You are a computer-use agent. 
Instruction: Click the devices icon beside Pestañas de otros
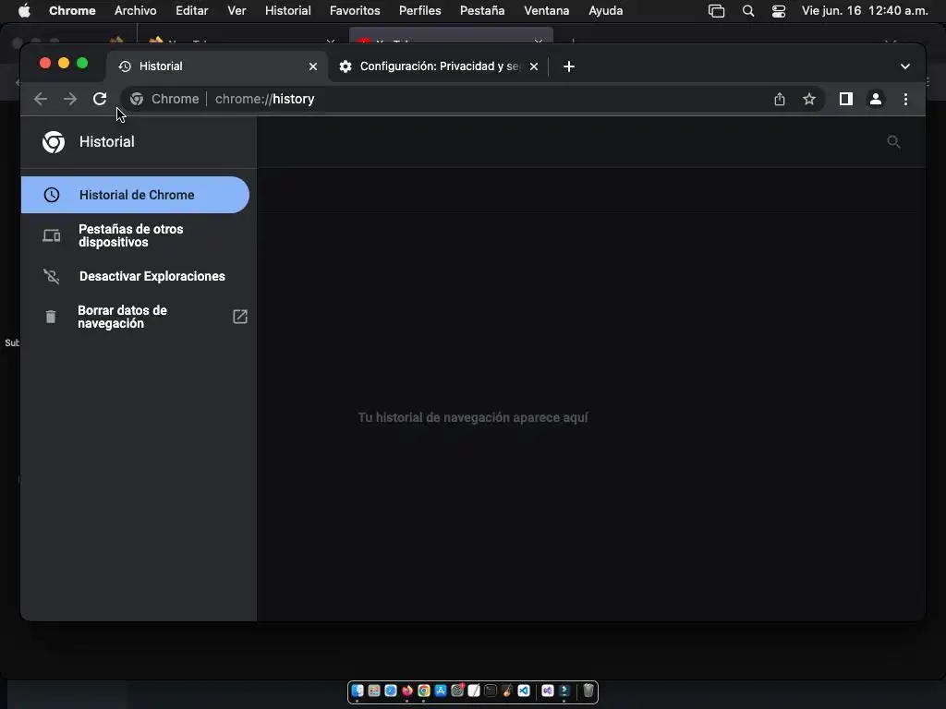52,235
